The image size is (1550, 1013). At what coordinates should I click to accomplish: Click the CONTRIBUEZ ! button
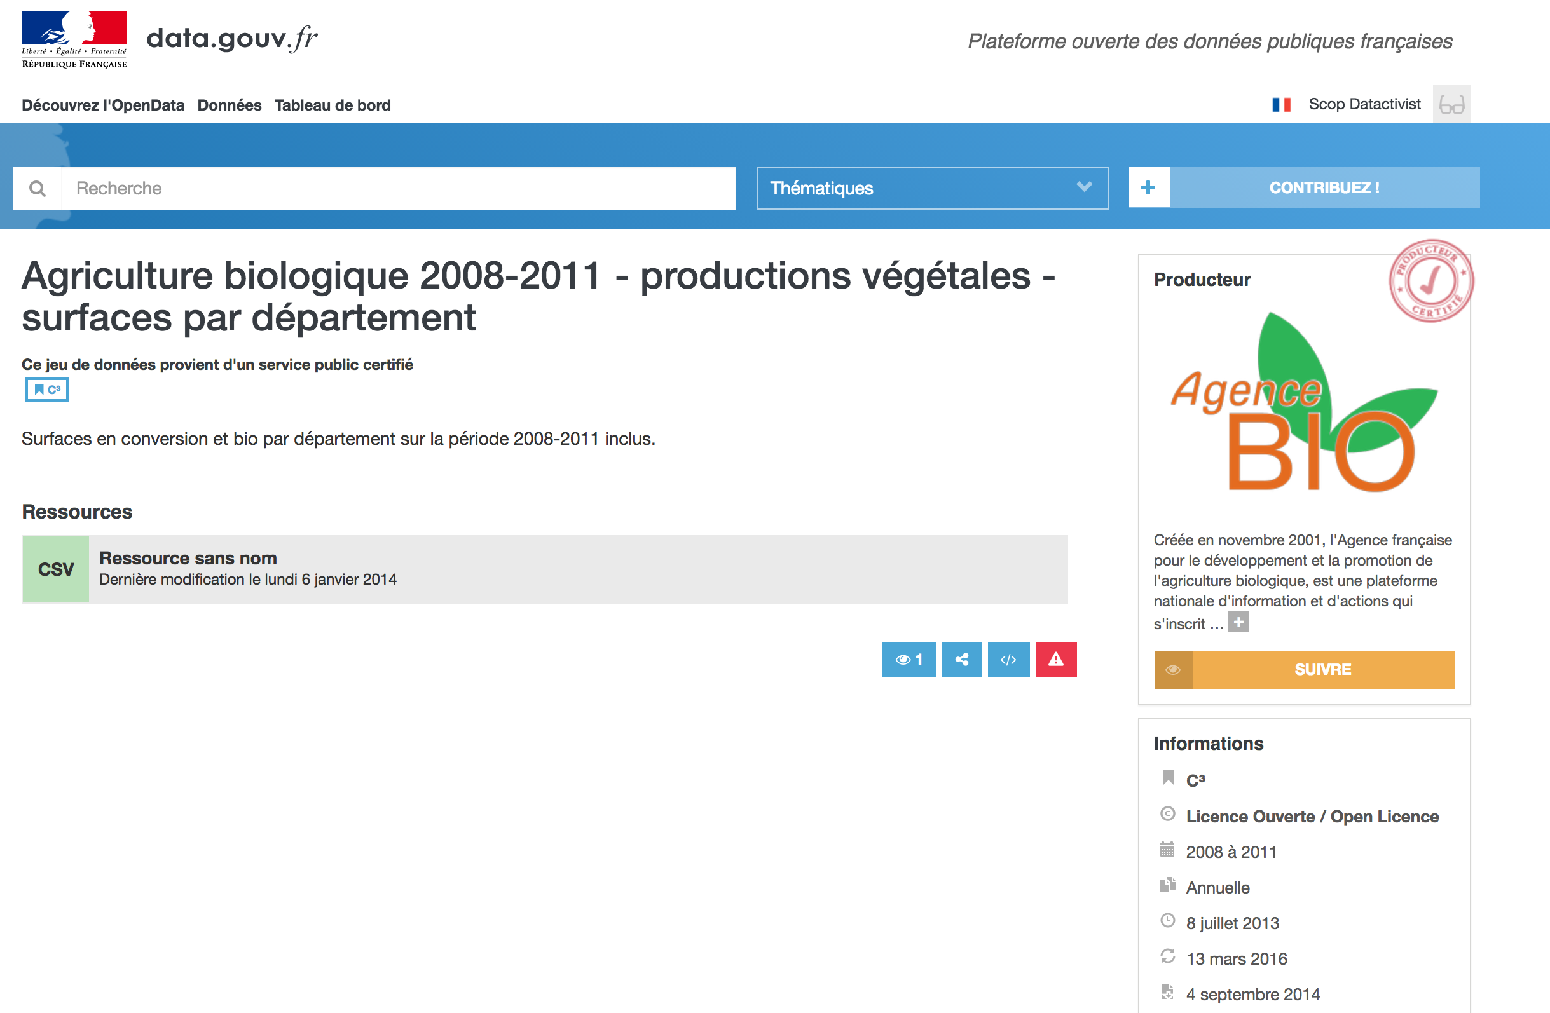pyautogui.click(x=1324, y=188)
